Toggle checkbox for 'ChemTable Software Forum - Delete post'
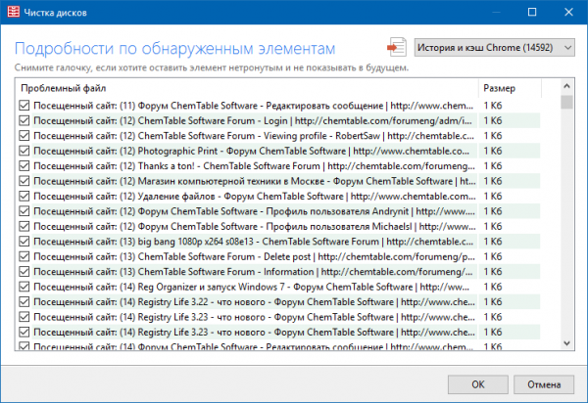The height and width of the screenshot is (403, 588). click(x=24, y=256)
